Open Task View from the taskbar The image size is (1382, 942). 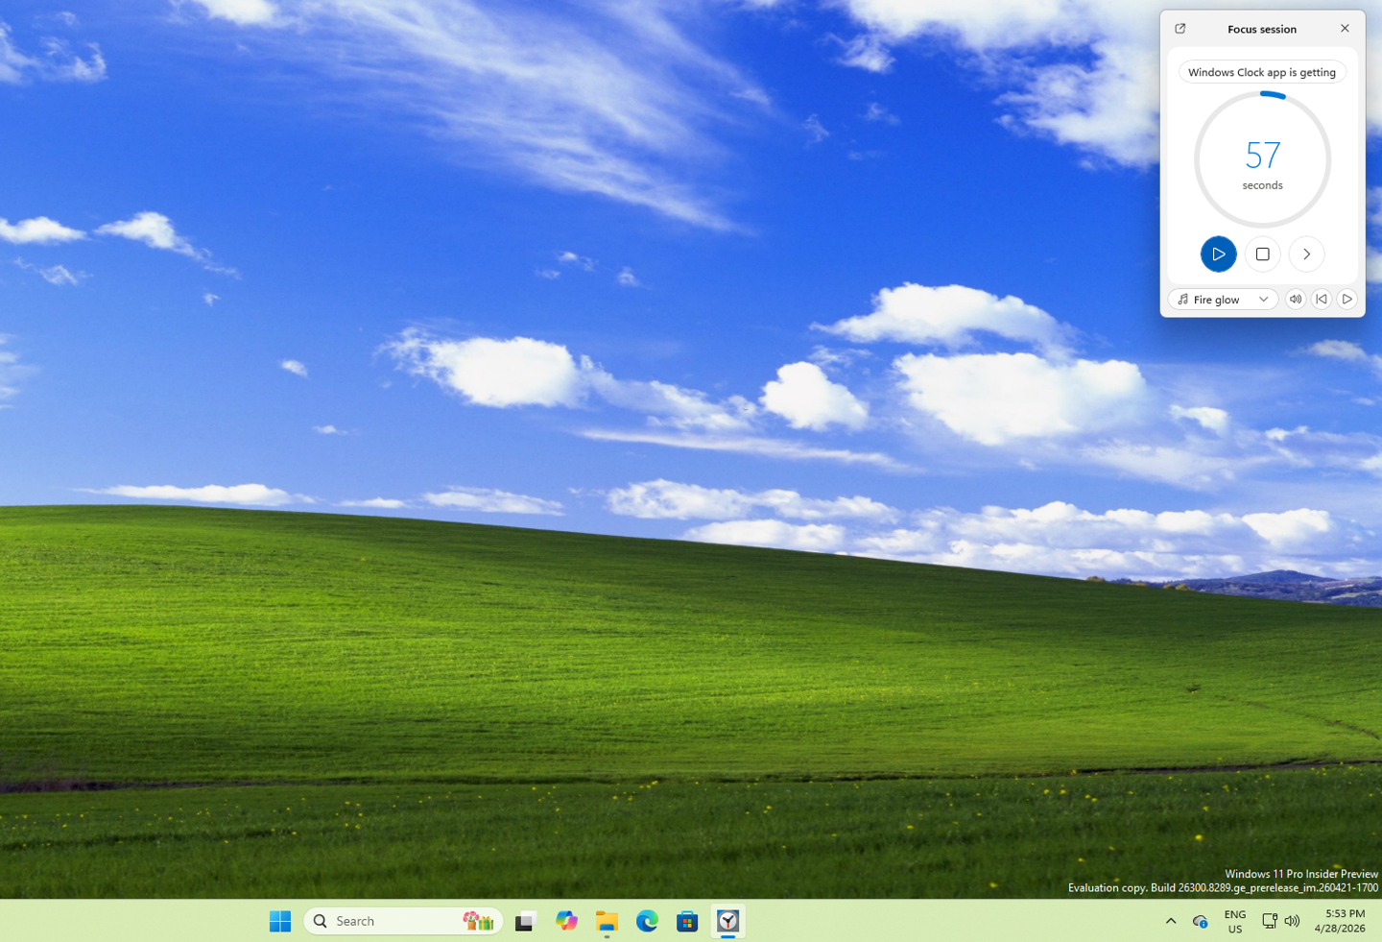coord(525,921)
